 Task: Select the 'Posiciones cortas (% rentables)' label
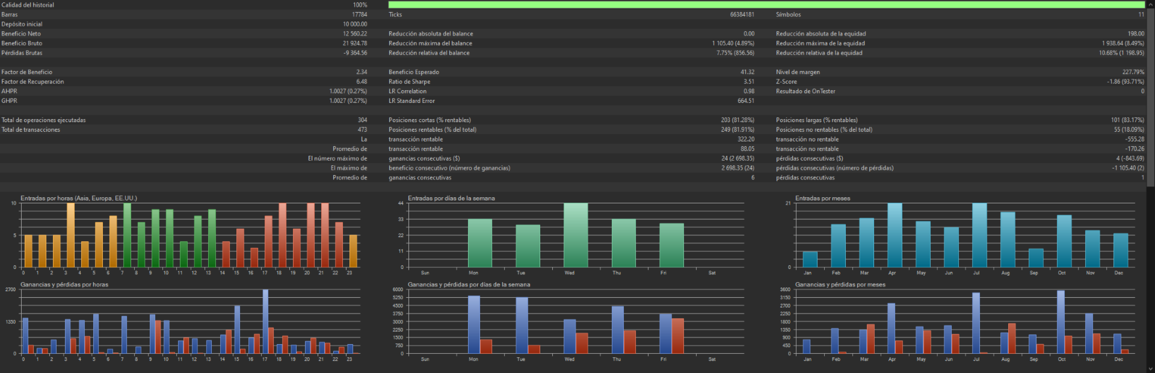430,120
